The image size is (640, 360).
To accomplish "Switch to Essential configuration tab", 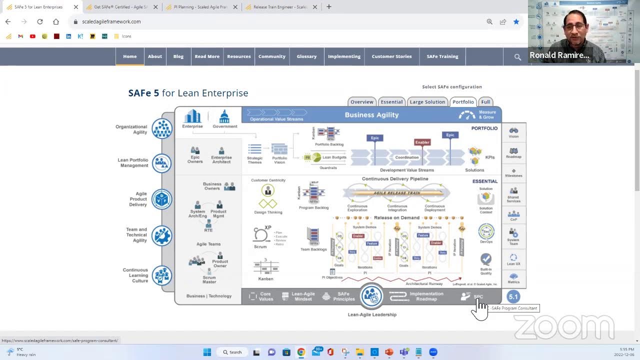I will pyautogui.click(x=391, y=101).
